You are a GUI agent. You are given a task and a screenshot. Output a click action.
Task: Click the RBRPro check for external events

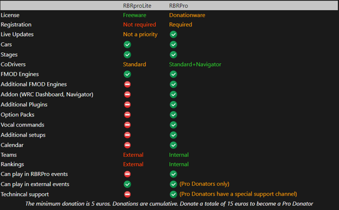173,184
